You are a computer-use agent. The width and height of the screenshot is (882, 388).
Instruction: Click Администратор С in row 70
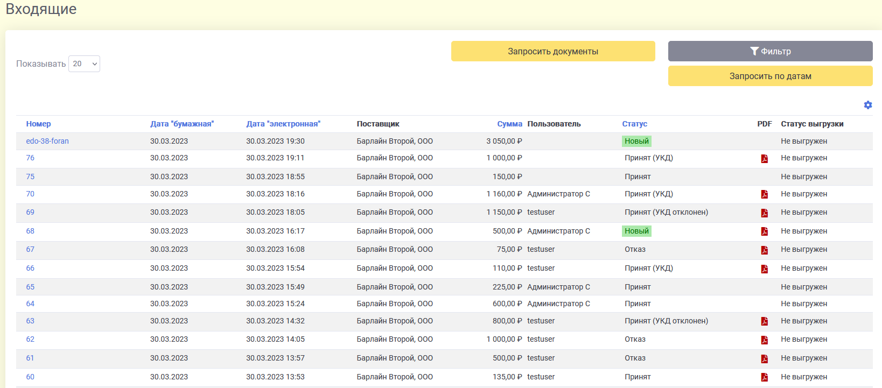(x=558, y=194)
